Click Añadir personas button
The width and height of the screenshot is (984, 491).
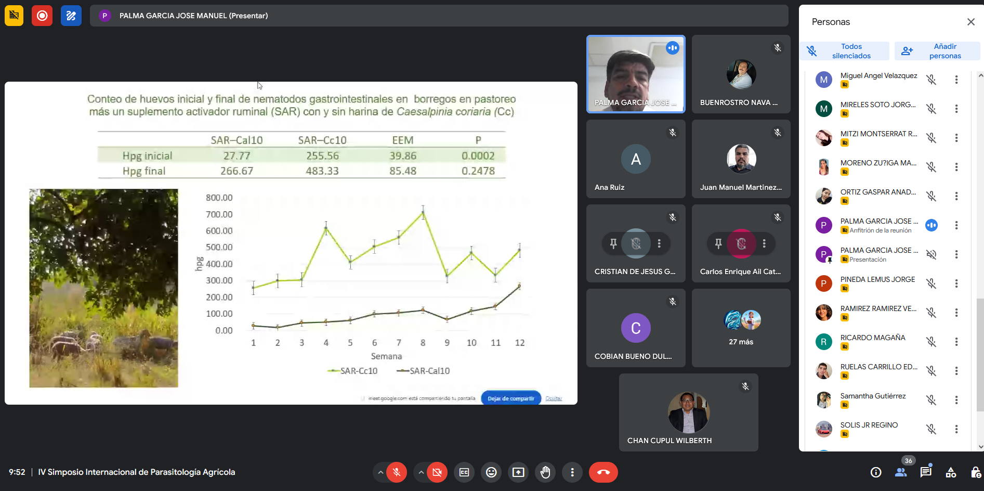tap(937, 51)
